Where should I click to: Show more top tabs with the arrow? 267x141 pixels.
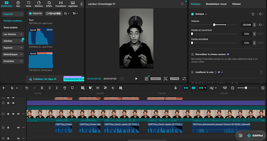pyautogui.click(x=82, y=4)
